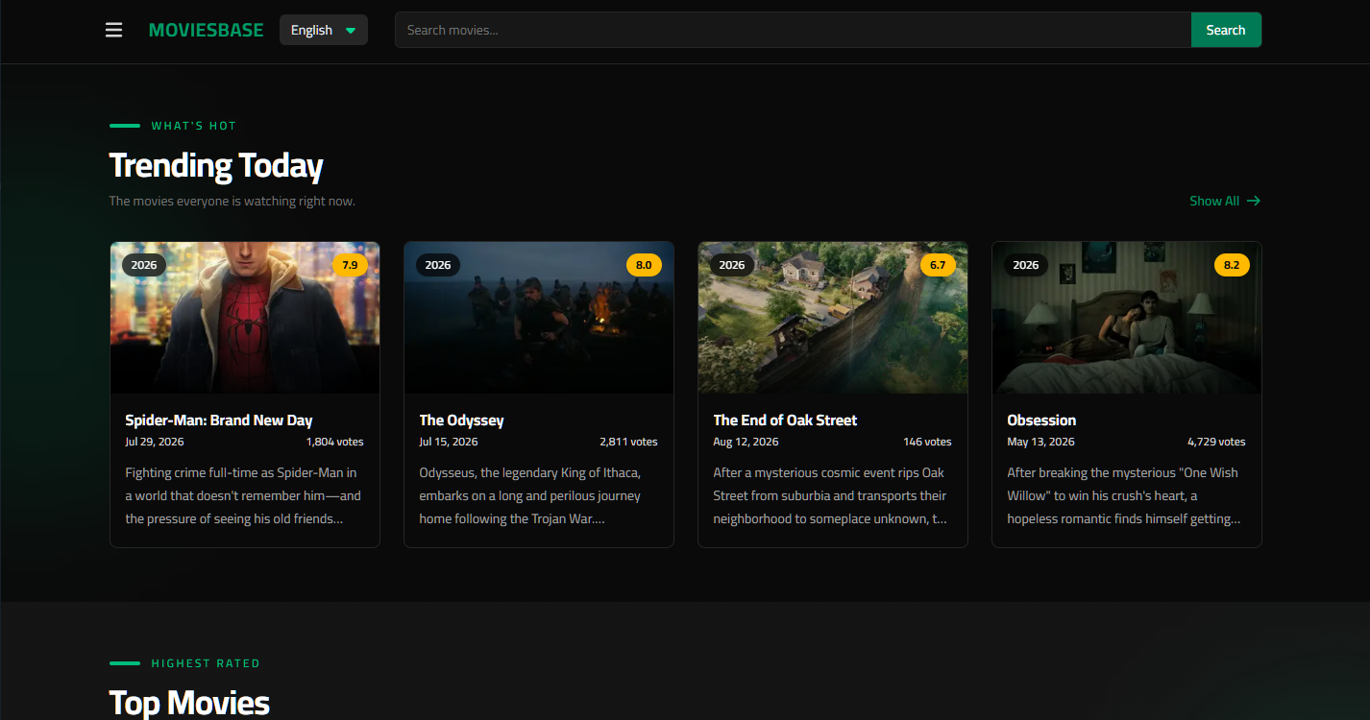Viewport: 1370px width, 720px height.
Task: Open the Obsession poster image
Action: point(1127,318)
